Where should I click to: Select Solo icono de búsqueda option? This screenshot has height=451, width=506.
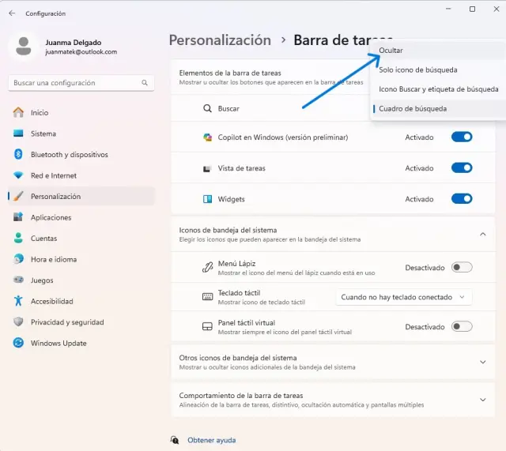pos(417,70)
